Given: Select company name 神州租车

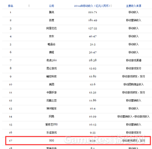Looking at the screenshot, I should pyautogui.click(x=52, y=109).
